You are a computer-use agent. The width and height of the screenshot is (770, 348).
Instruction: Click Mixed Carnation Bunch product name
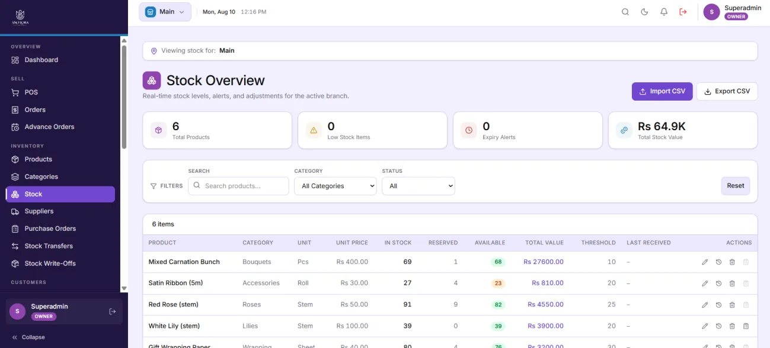[184, 262]
